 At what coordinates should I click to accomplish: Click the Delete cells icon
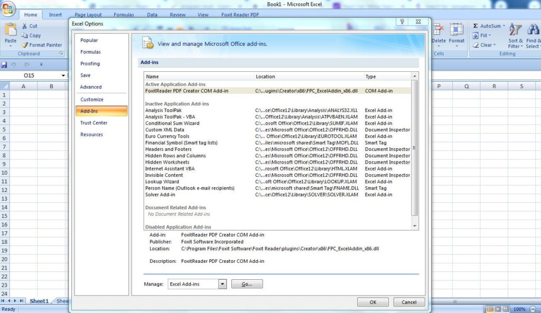pyautogui.click(x=439, y=30)
